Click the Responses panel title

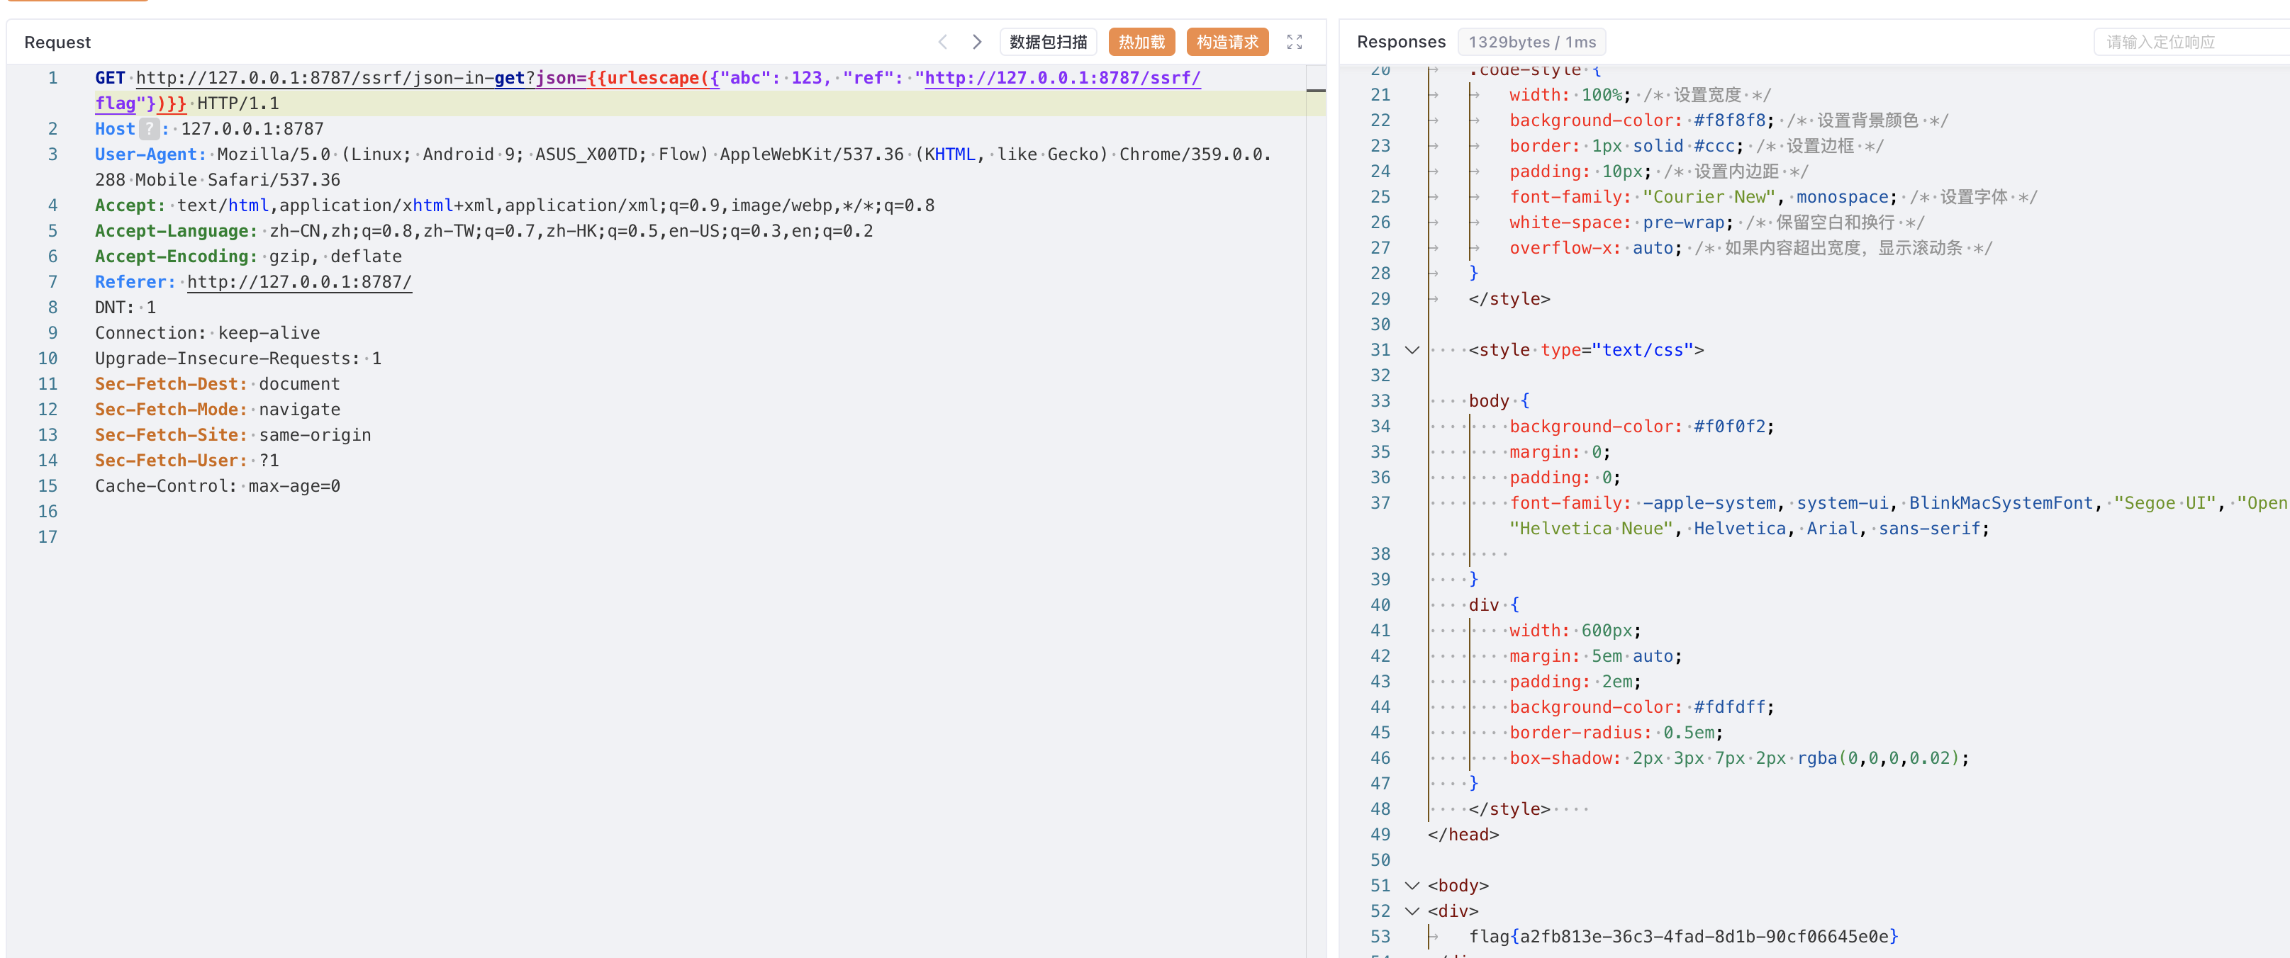(1401, 42)
